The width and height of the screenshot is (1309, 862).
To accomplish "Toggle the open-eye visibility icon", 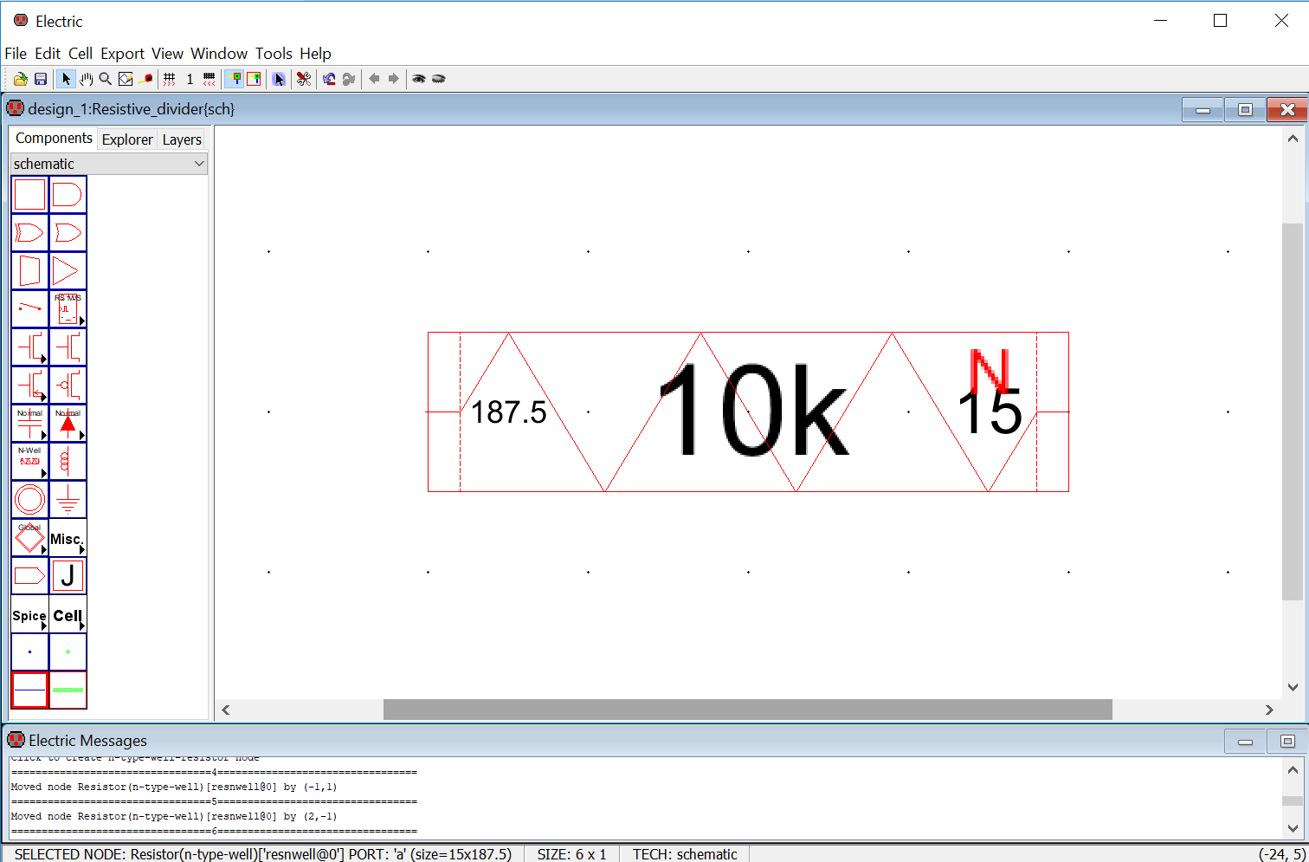I will (x=419, y=79).
